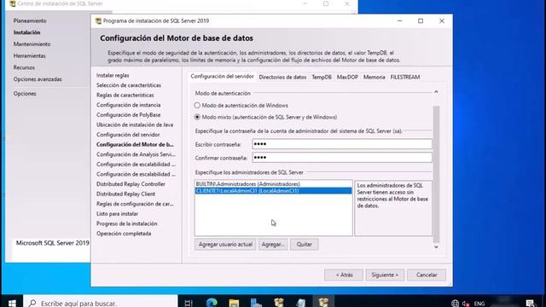Click Listo para instalar step

tap(117, 214)
